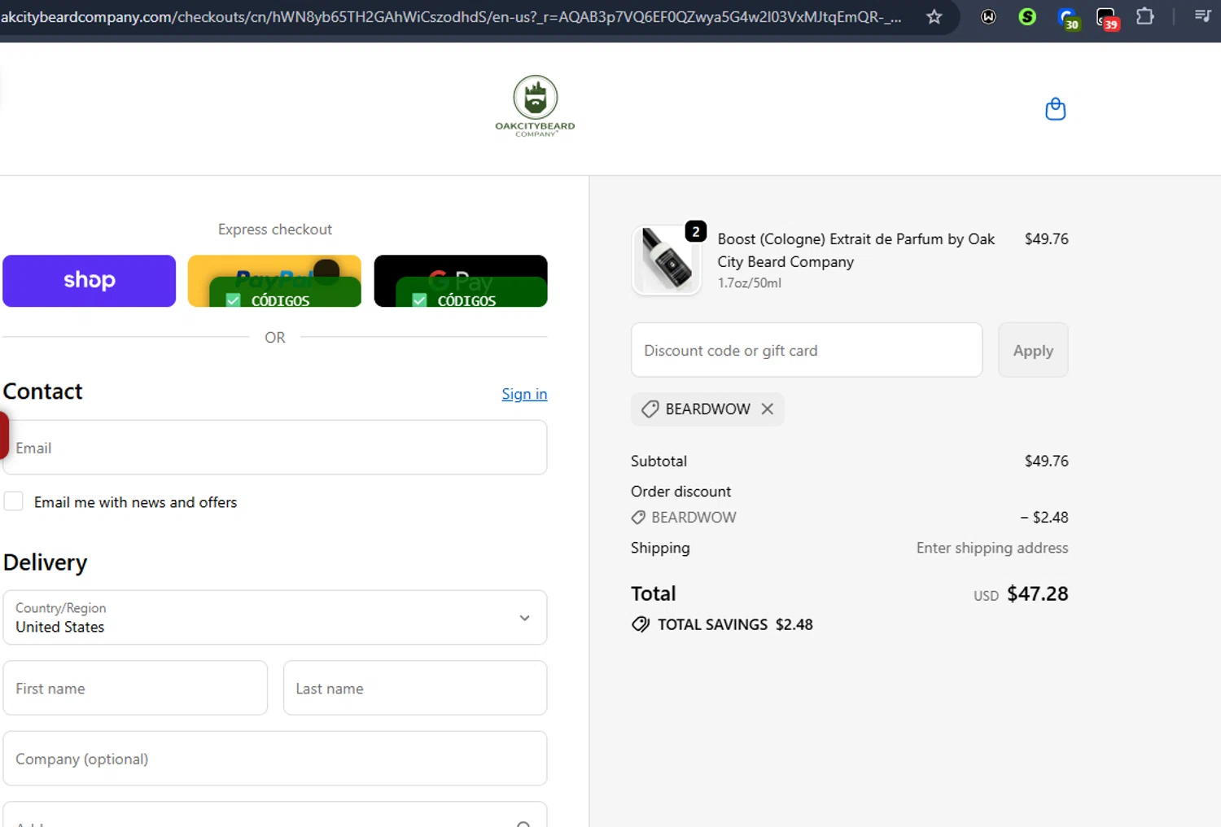1221x827 pixels.
Task: Click the CÓDIGOS overlay on the PayPal button
Action: (x=285, y=293)
